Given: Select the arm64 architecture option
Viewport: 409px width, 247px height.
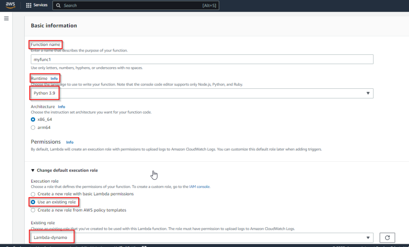Looking at the screenshot, I should (33, 127).
